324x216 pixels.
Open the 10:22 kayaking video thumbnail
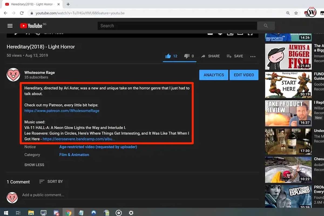coord(288,170)
